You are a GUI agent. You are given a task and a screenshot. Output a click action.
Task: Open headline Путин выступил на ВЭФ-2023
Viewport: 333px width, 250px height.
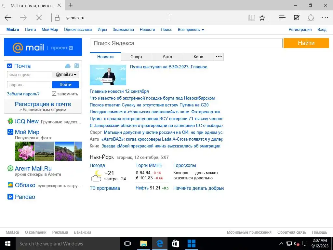click(x=169, y=67)
